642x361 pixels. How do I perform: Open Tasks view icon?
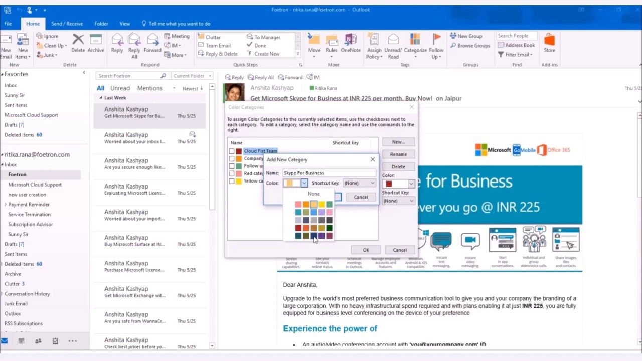55,341
